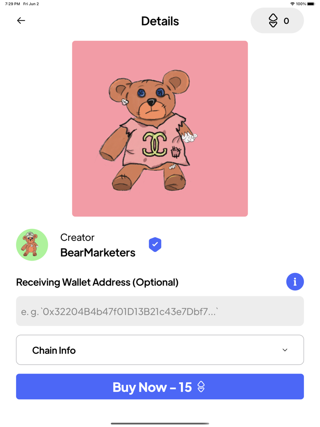Screen dimensions: 320x427
Task: Click the token icon inside Buy Now button
Action: tap(201, 387)
